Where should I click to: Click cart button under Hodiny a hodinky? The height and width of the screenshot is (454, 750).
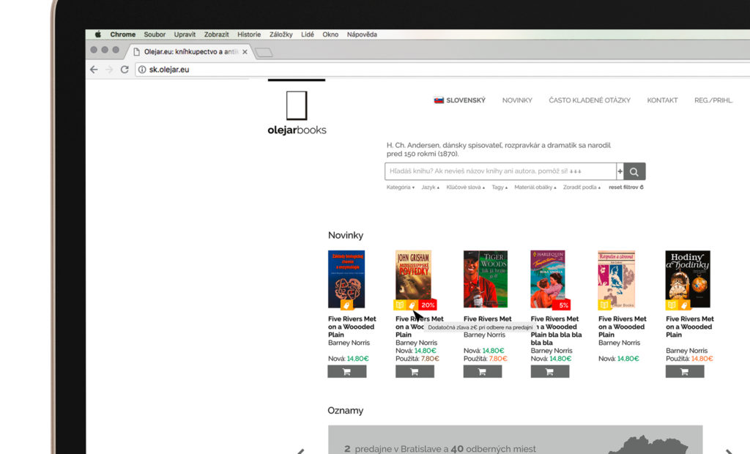click(684, 371)
